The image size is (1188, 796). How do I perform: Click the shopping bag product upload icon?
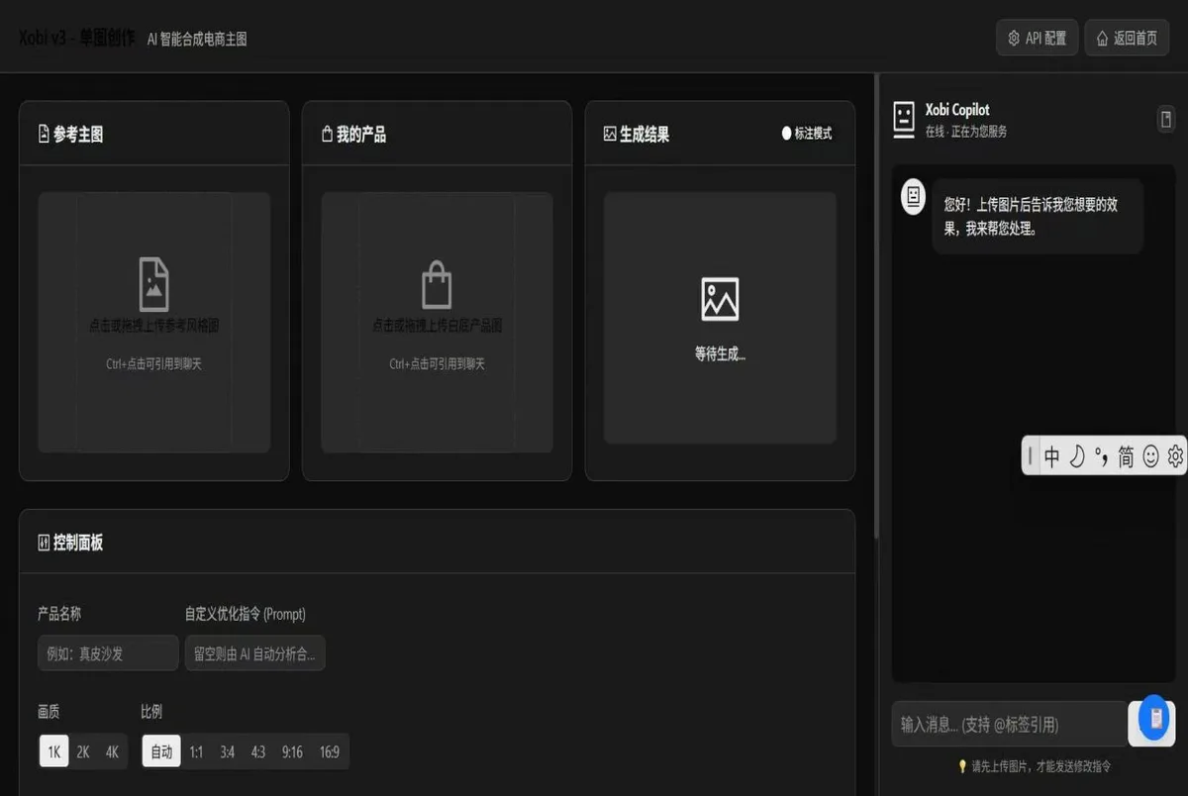[437, 286]
